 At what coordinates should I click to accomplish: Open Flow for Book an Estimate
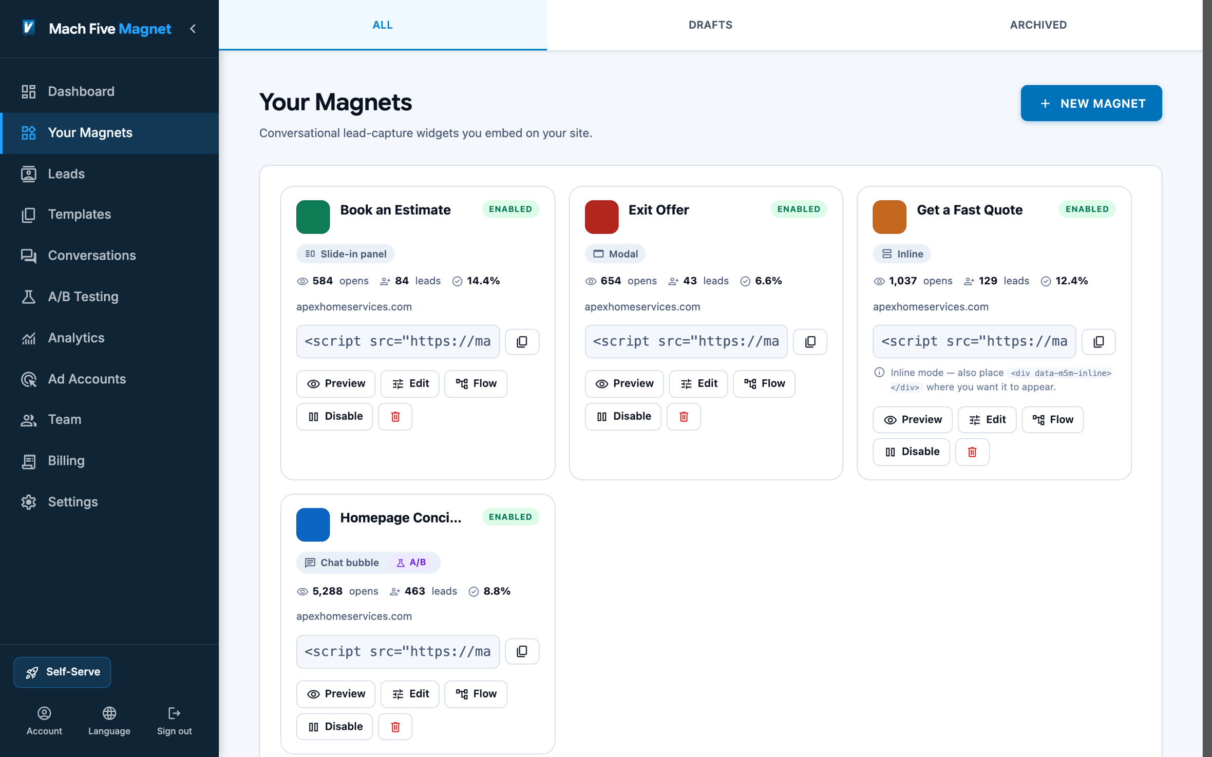(476, 384)
